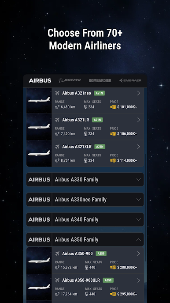Tap the A359 badge next to A350-900

click(x=101, y=254)
